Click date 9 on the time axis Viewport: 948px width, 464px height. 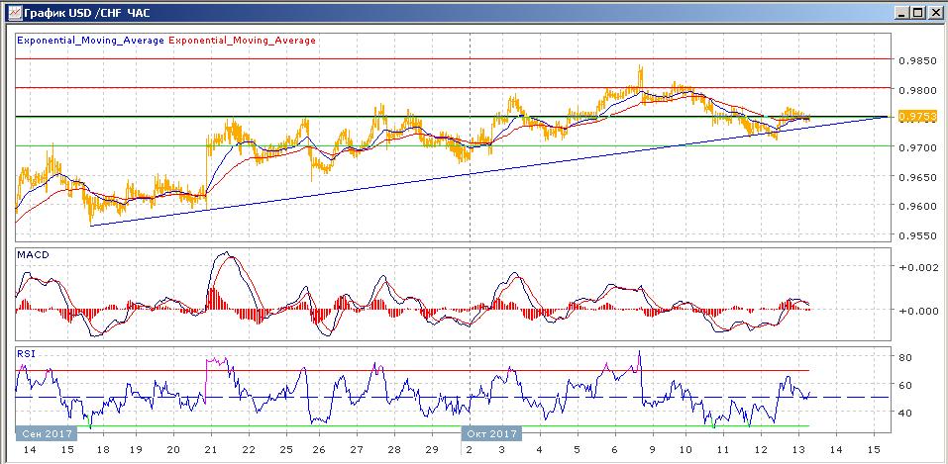(x=652, y=450)
